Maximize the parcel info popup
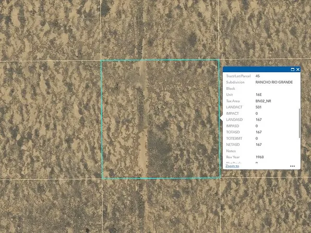Screen dimensions: 311x233 coord(292,69)
